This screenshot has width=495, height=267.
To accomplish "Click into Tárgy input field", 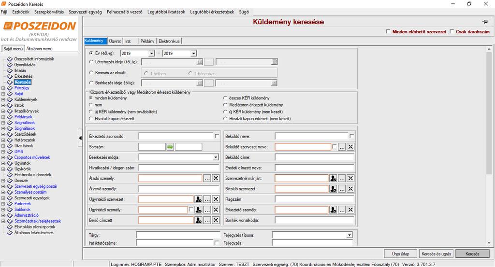I will [x=178, y=235].
